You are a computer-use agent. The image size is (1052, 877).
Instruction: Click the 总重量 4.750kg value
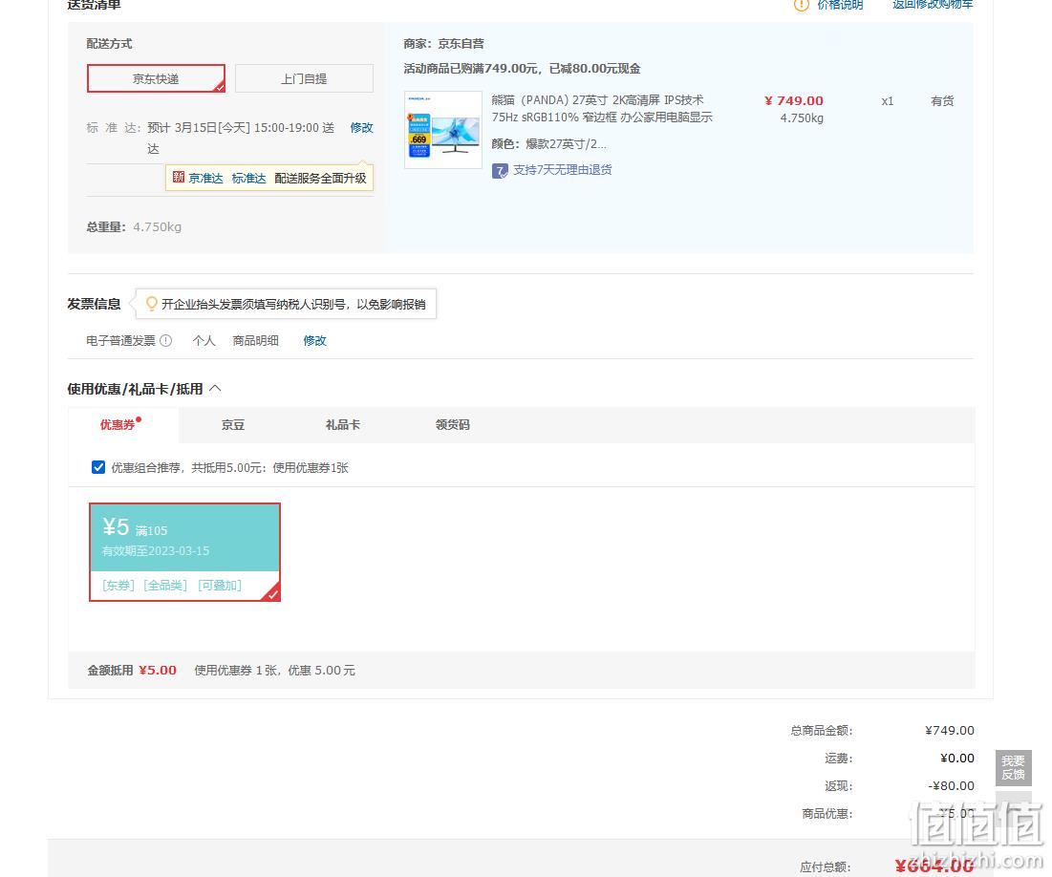point(157,226)
